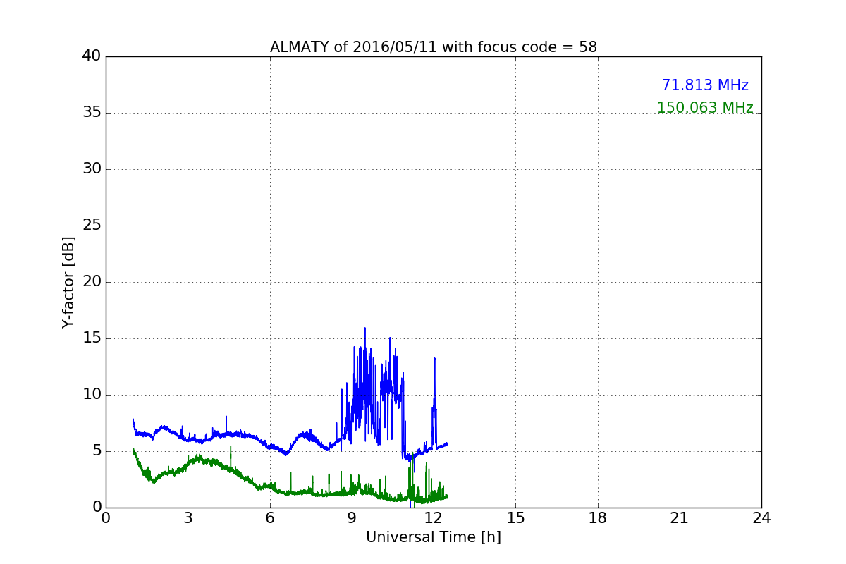The width and height of the screenshot is (846, 564).
Task: Click y-axis tick label 25
Action: pyautogui.click(x=91, y=226)
